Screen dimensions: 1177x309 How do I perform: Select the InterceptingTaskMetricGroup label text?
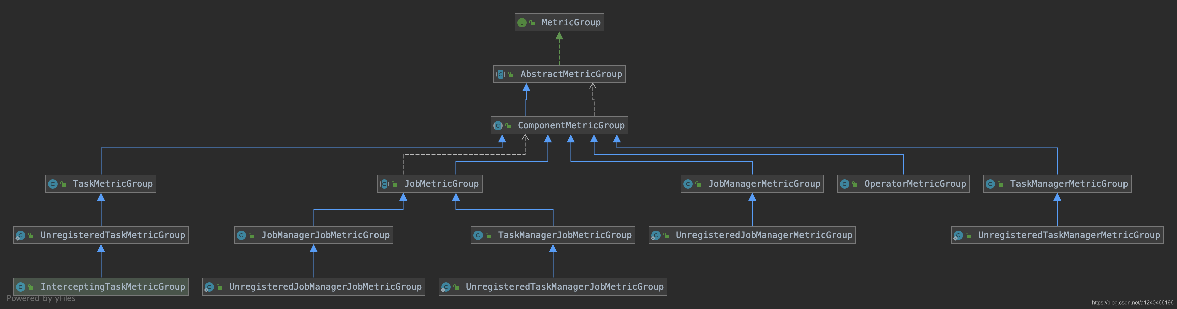tap(113, 287)
